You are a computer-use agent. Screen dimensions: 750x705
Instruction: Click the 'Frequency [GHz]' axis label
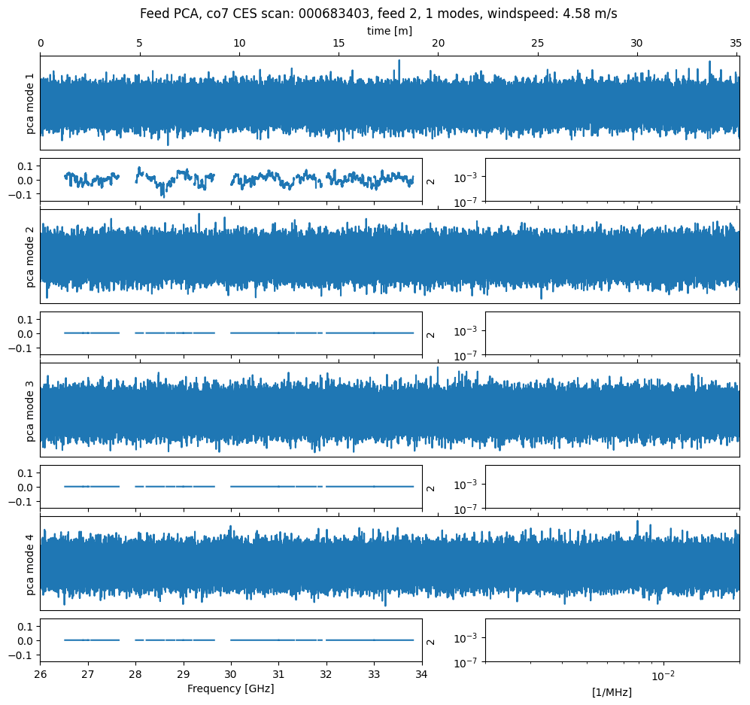point(230,688)
